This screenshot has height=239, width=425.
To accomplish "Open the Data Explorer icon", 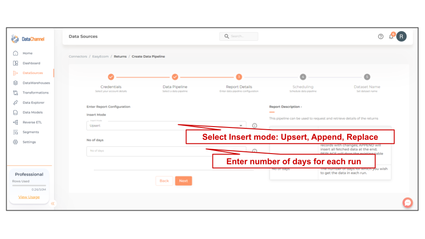I will pyautogui.click(x=15, y=102).
